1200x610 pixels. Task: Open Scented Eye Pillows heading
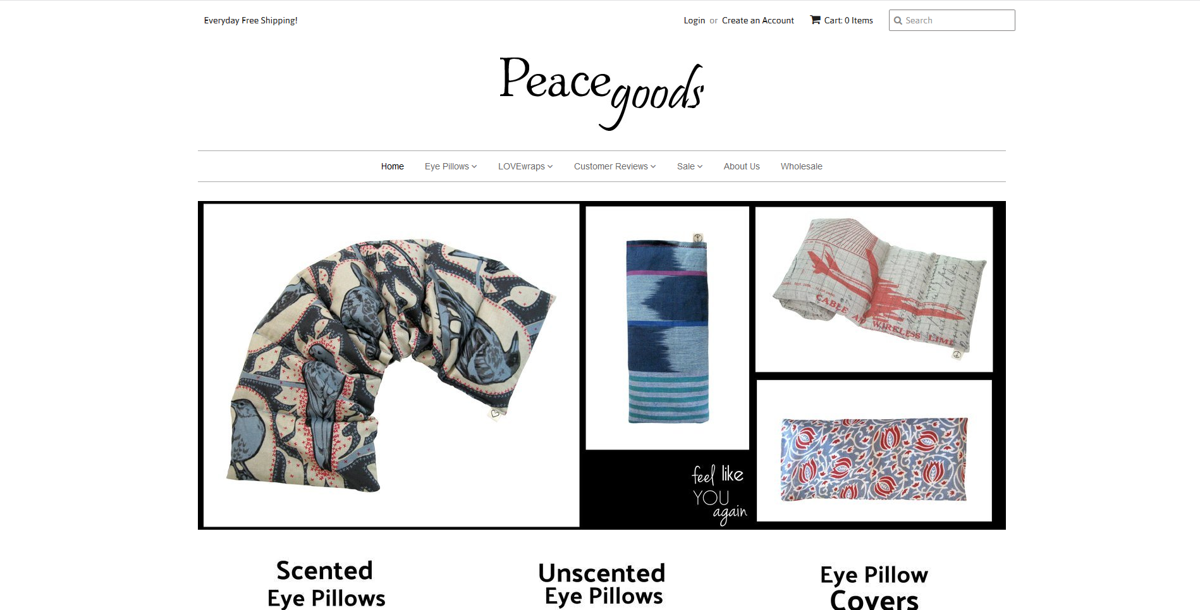click(326, 584)
